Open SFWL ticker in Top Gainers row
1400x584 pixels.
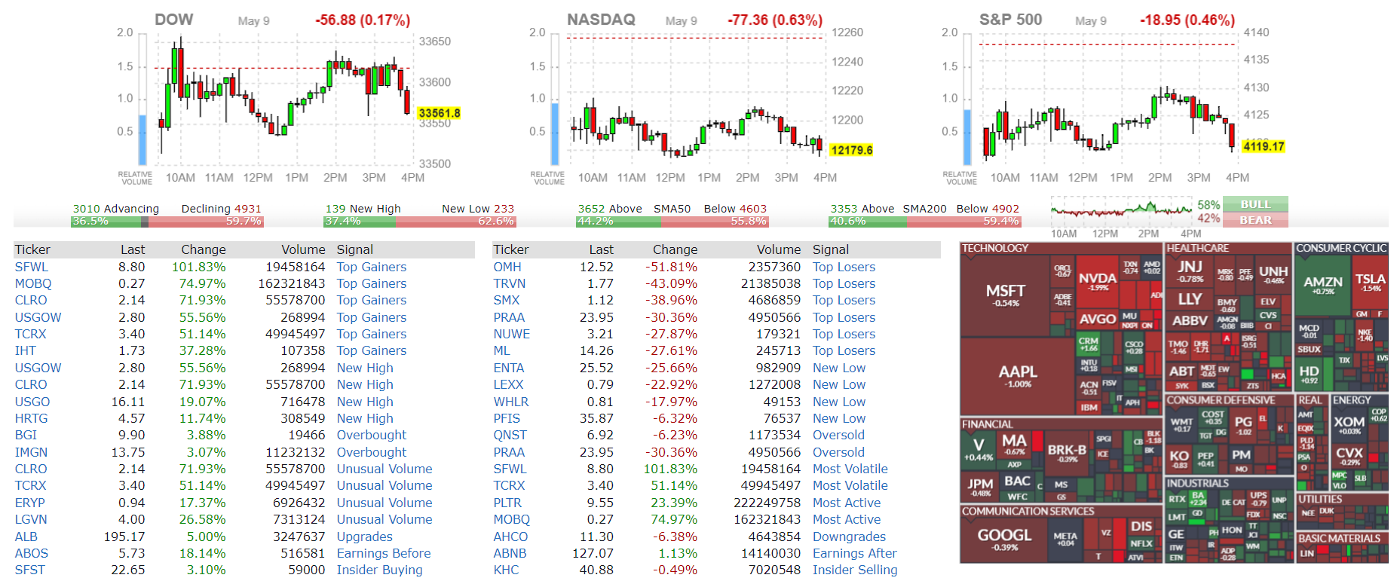click(x=32, y=267)
